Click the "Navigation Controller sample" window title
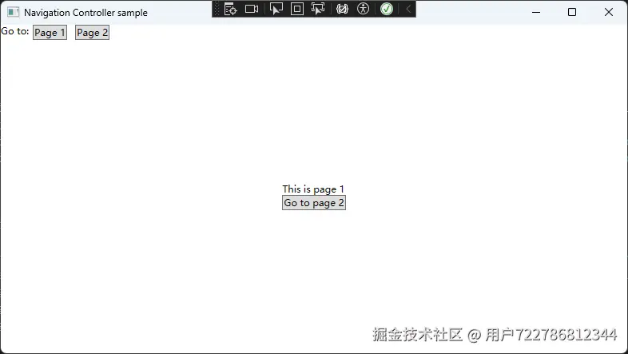This screenshot has width=628, height=354. click(85, 13)
